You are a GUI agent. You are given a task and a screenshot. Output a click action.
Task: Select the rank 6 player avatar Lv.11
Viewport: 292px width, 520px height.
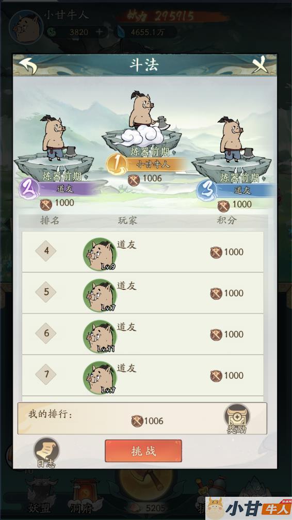tap(100, 336)
